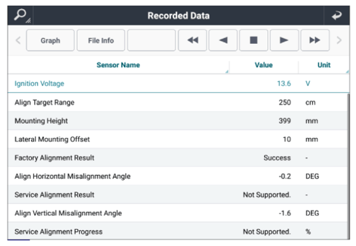Click the blank toolbar button
Screen dimensions: 356x246
pos(151,40)
